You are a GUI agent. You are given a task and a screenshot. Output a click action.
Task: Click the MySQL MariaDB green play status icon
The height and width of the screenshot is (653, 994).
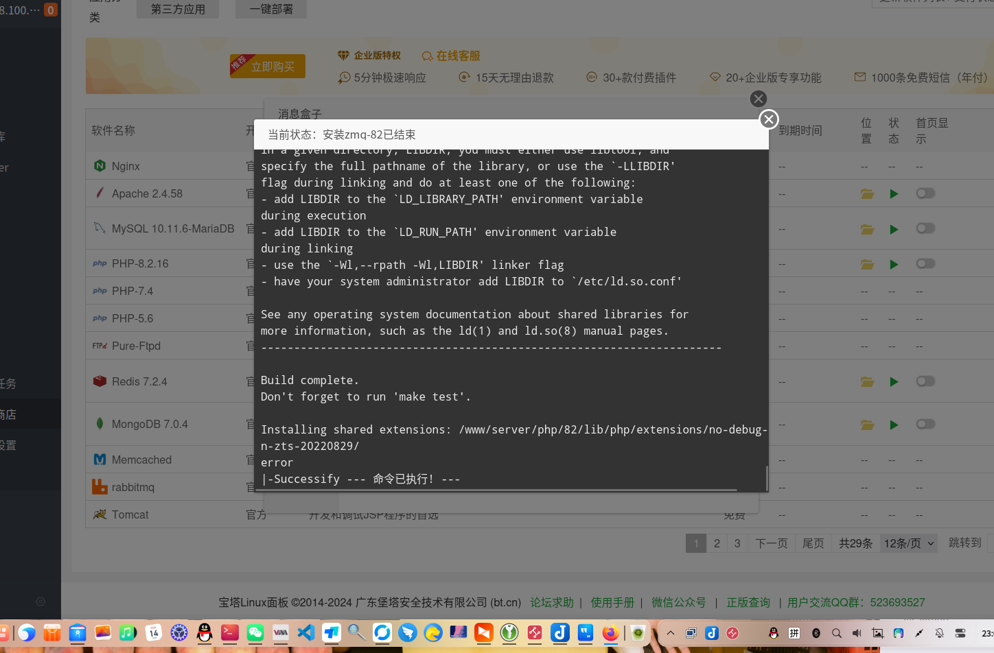click(x=894, y=229)
